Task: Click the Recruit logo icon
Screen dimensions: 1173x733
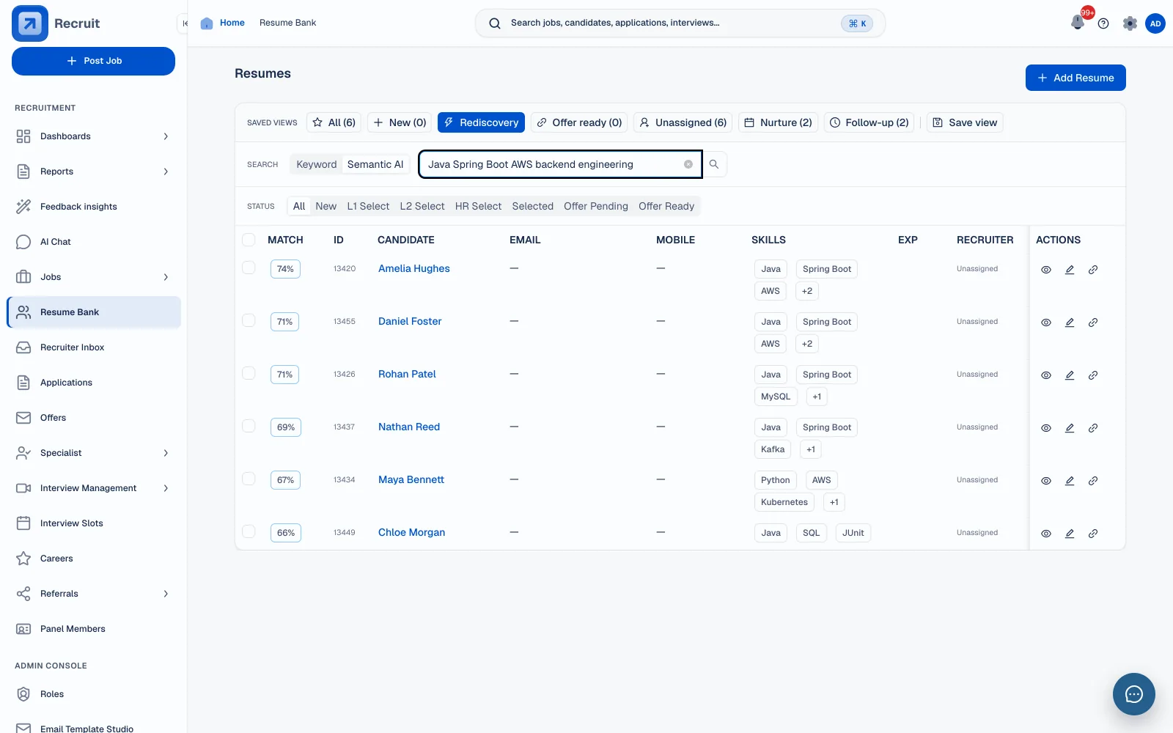Action: (30, 23)
